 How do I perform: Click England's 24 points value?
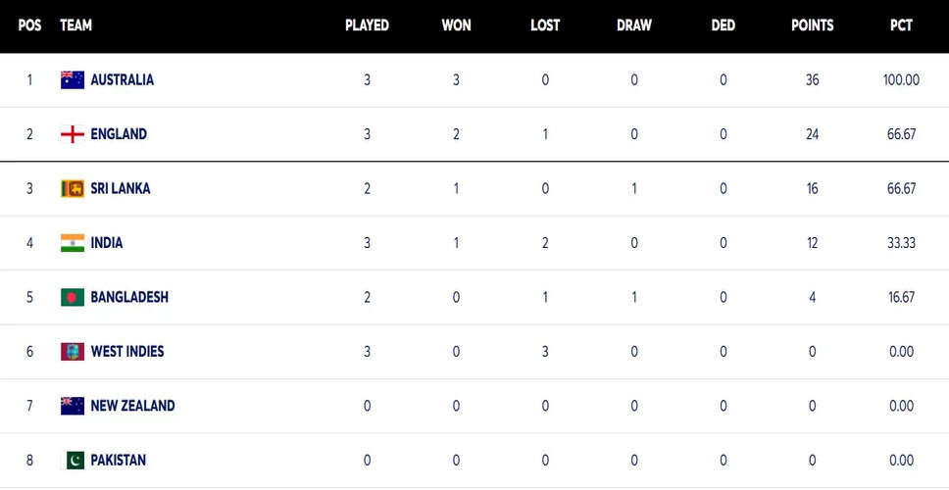[812, 134]
